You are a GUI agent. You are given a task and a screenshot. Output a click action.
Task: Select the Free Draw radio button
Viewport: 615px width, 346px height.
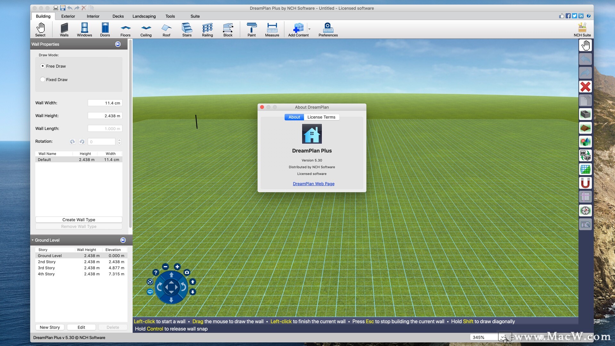(43, 66)
